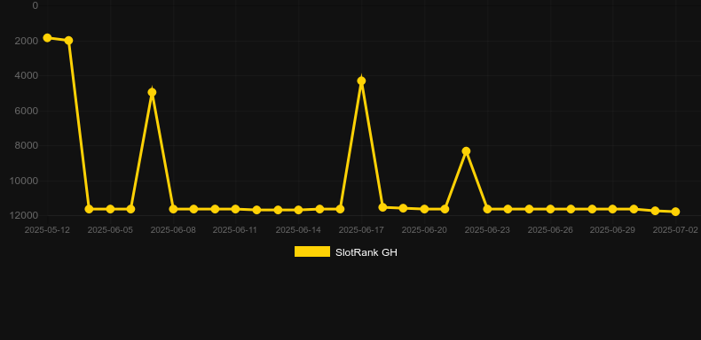The image size is (701, 340).
Task: Select the last data point at 2025-07-02
Action: click(675, 212)
